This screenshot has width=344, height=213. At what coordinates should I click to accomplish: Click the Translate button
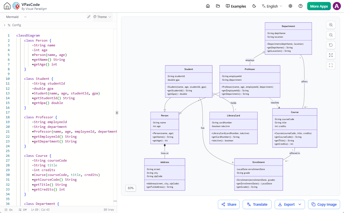(x=257, y=204)
